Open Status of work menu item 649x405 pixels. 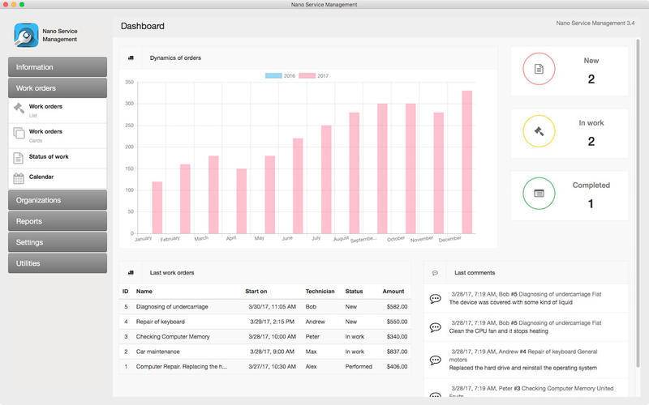(58, 158)
